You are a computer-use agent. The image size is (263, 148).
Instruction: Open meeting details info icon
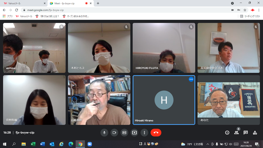[227, 132]
